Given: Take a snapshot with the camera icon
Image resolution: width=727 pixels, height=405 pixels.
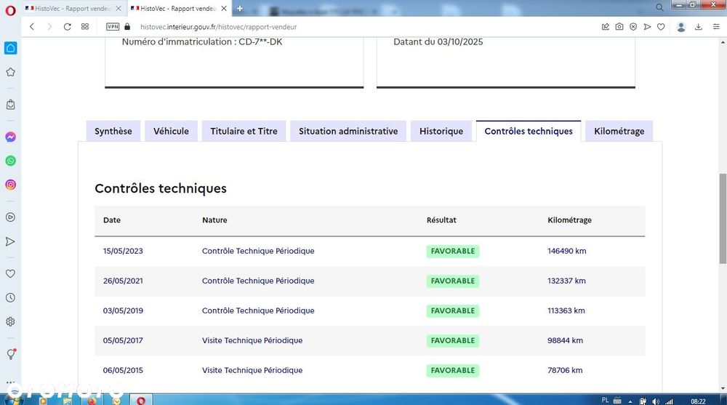Looking at the screenshot, I should pos(619,27).
